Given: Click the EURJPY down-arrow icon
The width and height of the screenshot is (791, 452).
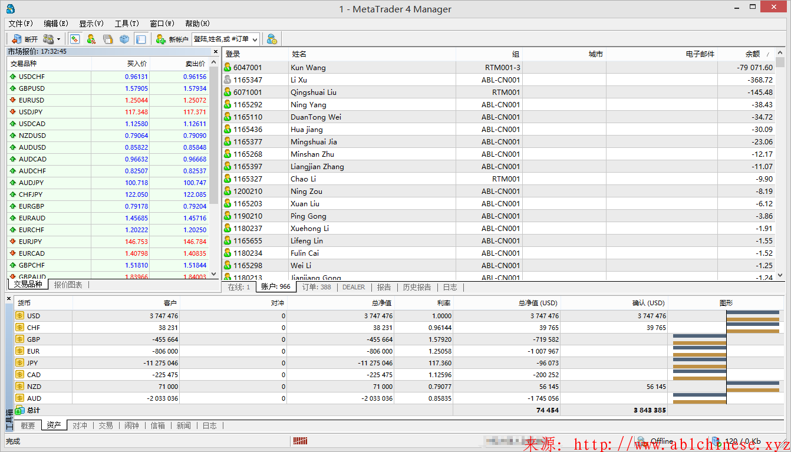Looking at the screenshot, I should [13, 242].
